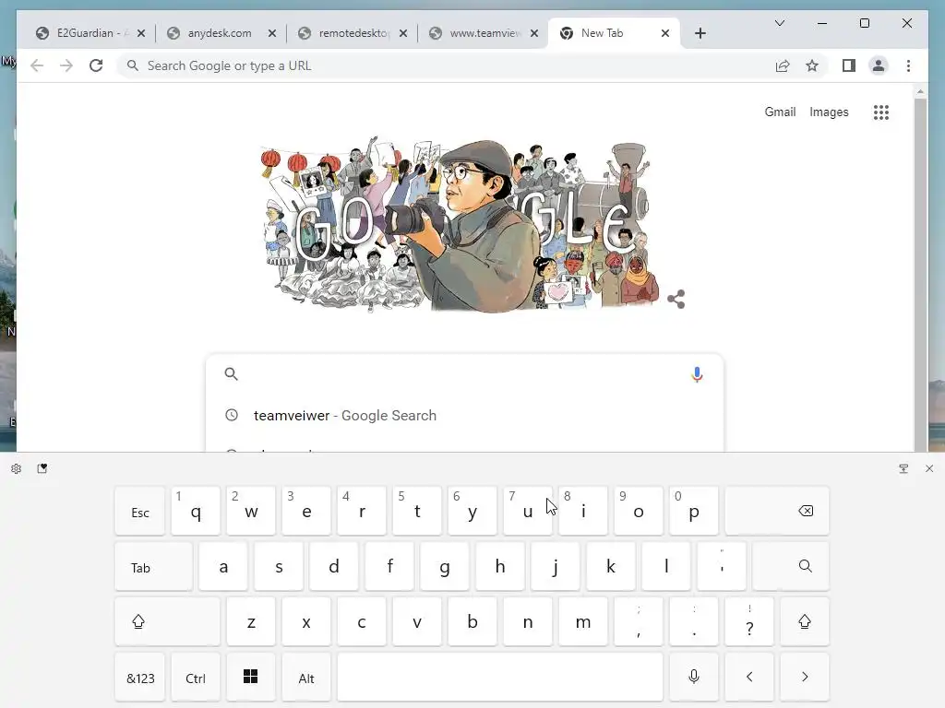
Task: Open Chrome's three-dot menu
Action: [x=908, y=65]
